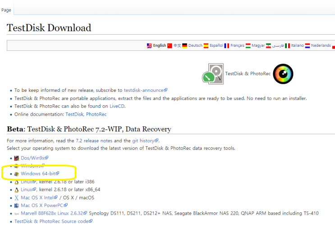This screenshot has width=335, height=225.
Task: Click the Chinese flag icon
Action: pos(170,45)
